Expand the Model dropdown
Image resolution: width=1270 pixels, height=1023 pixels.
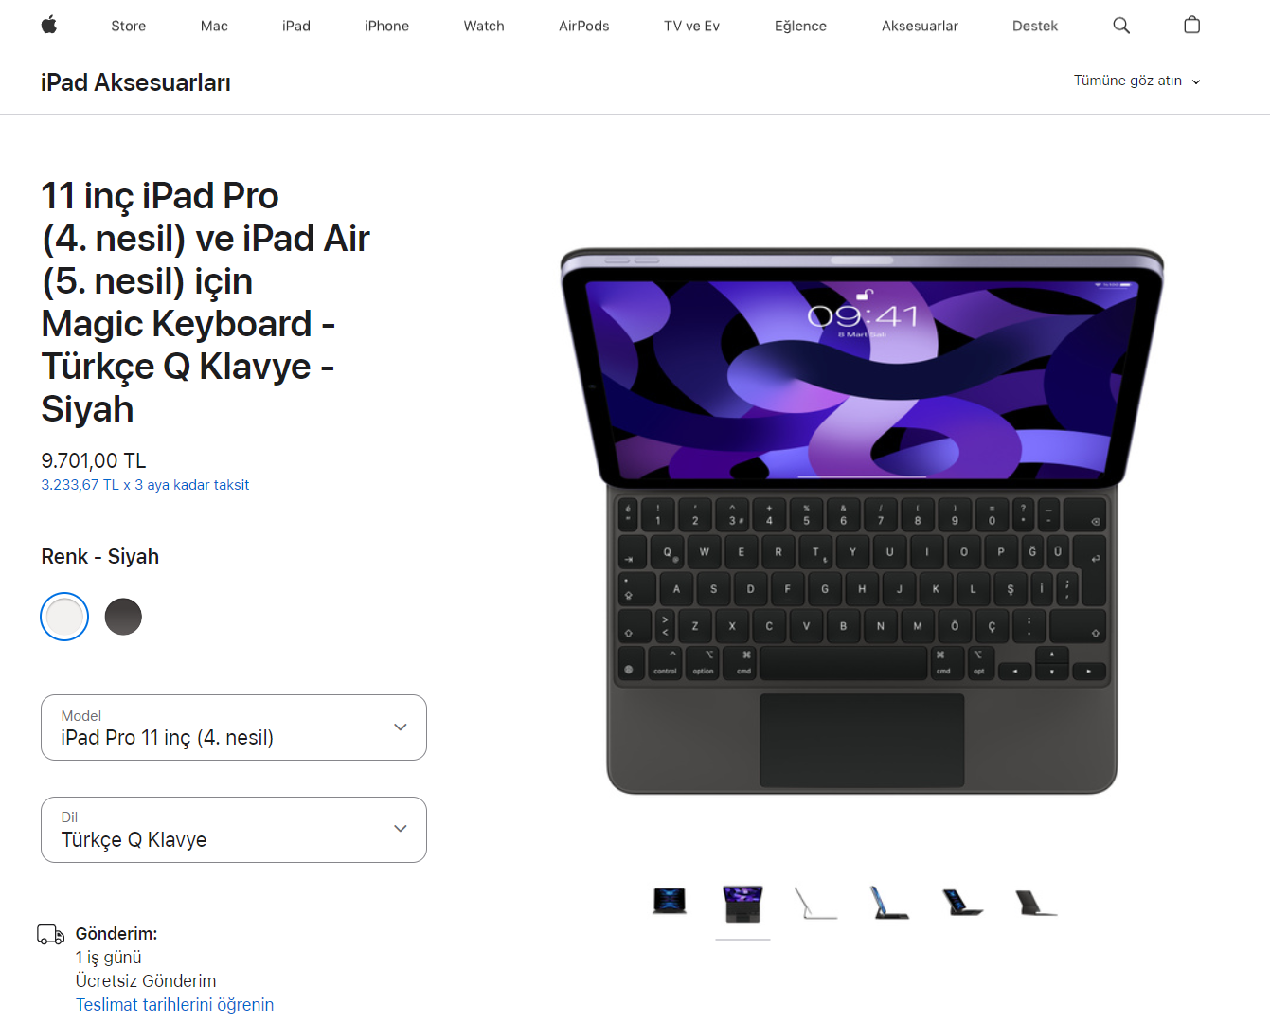point(234,727)
